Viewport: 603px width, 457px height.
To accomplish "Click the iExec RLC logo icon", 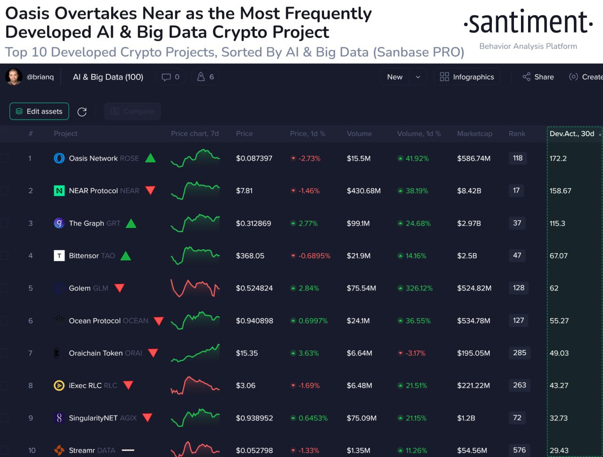I will 59,385.
